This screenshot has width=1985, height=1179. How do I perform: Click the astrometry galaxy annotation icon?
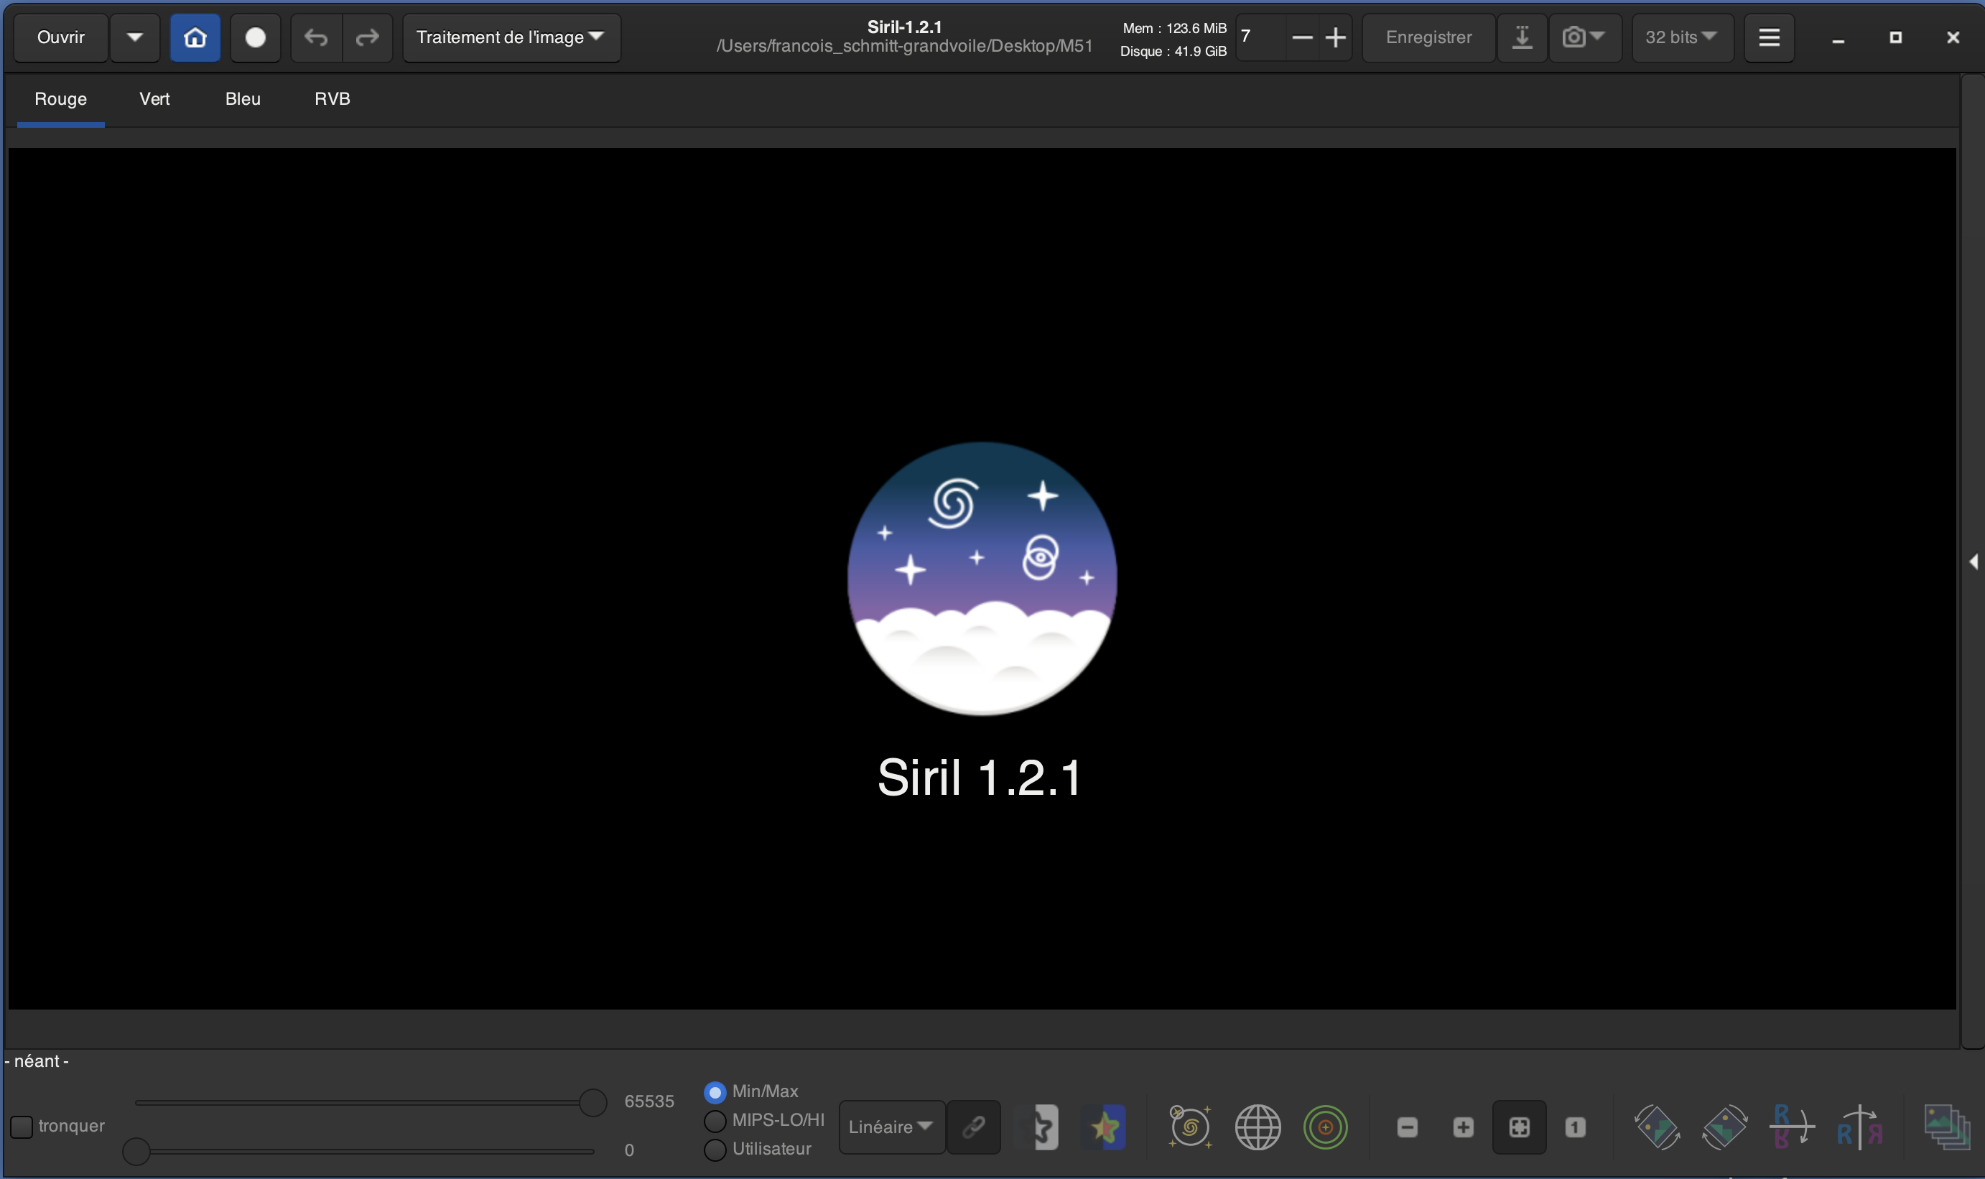(x=1189, y=1127)
